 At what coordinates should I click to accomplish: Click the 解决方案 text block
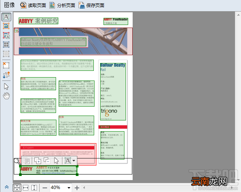coord(38,128)
